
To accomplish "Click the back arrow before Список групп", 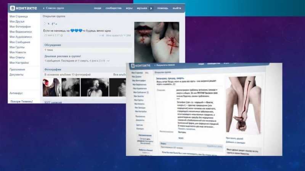I will [x=43, y=8].
